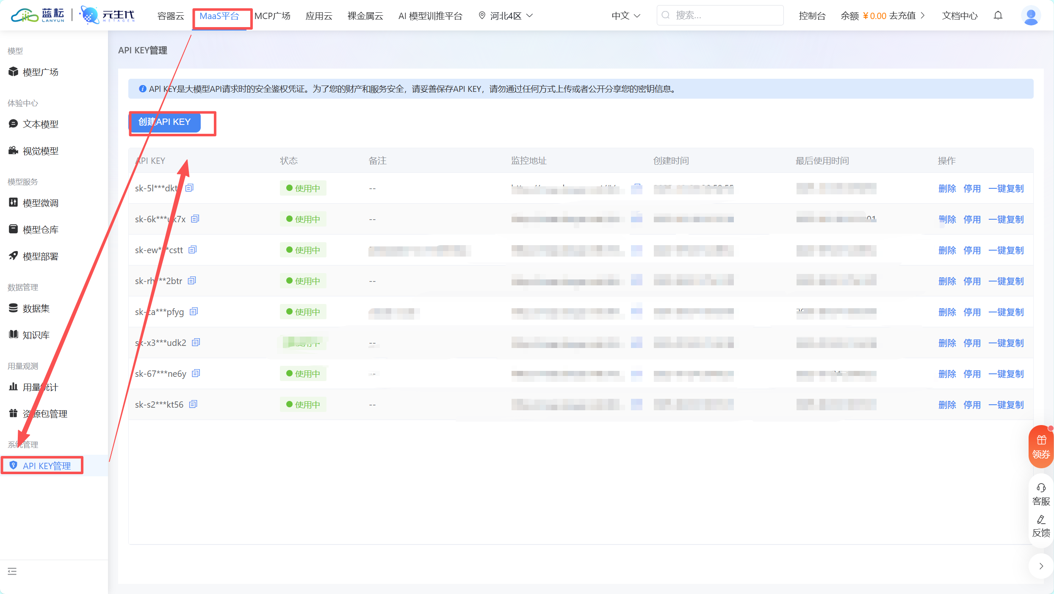This screenshot has height=594, width=1054.
Task: Open 模型广场 in the sidebar
Action: pos(40,72)
